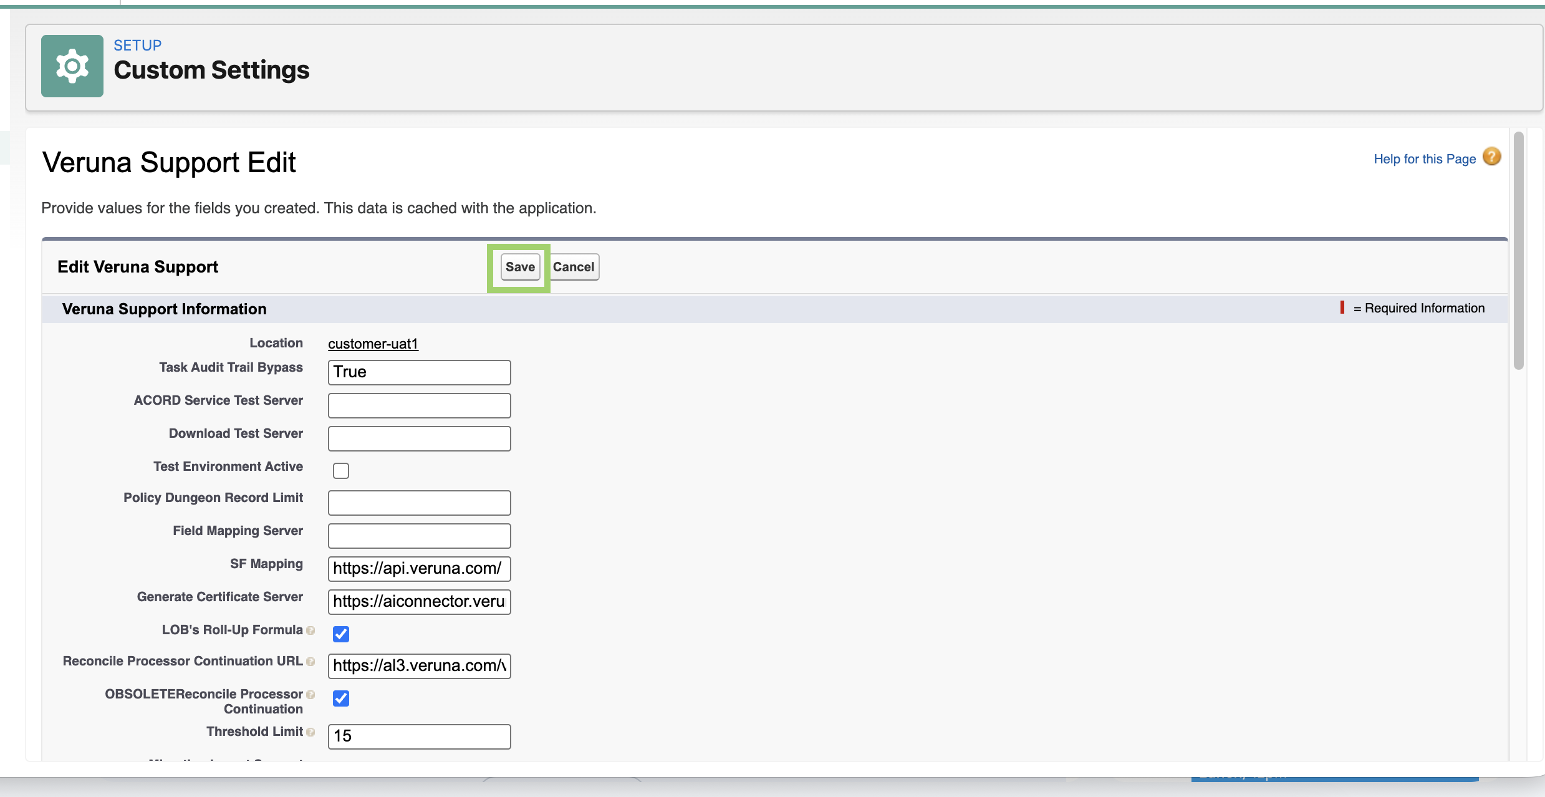Open the Help for this Page link
Image resolution: width=1545 pixels, height=797 pixels.
[x=1425, y=159]
